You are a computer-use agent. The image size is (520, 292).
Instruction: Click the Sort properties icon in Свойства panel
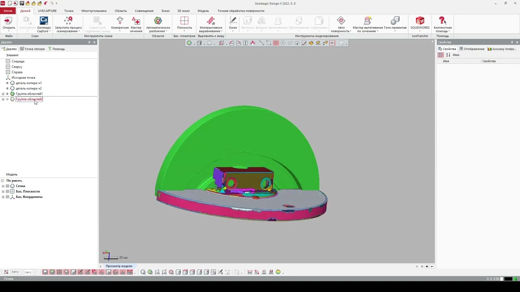click(448, 55)
